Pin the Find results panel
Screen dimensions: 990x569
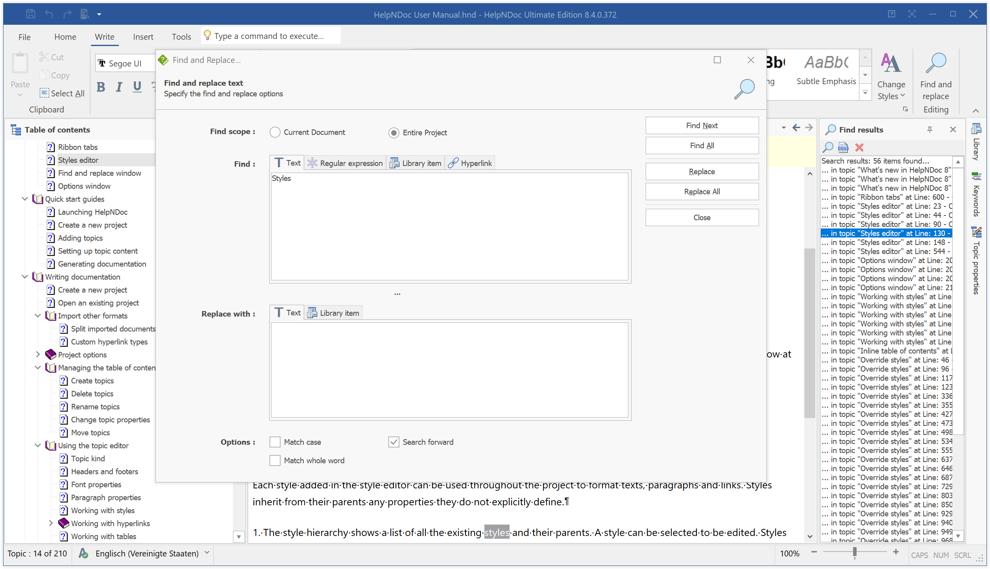pos(930,130)
